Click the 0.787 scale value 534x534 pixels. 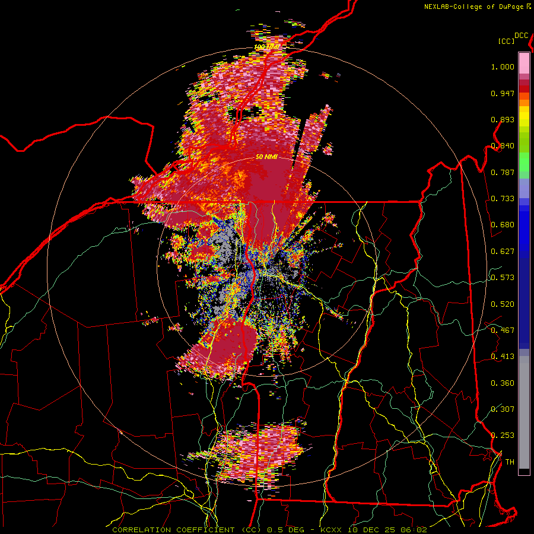coord(503,172)
